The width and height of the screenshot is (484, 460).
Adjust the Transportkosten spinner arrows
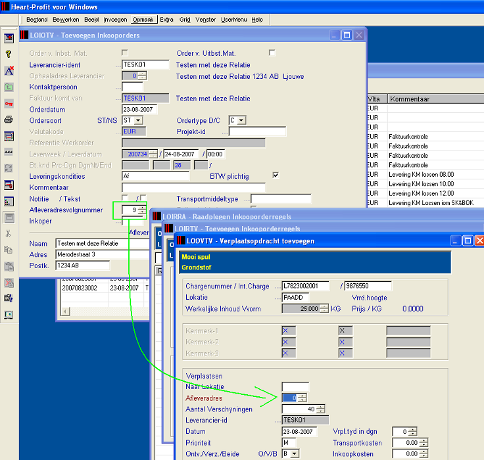pyautogui.click(x=423, y=443)
